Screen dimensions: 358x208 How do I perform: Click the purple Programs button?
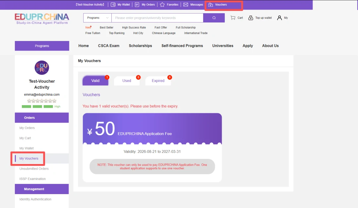pyautogui.click(x=42, y=46)
